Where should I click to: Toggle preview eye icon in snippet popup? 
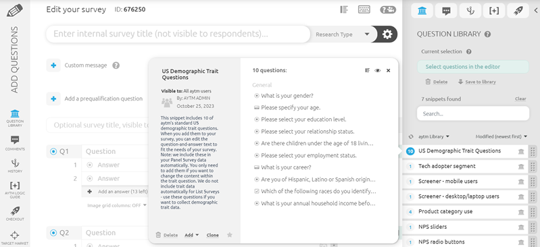(x=378, y=70)
